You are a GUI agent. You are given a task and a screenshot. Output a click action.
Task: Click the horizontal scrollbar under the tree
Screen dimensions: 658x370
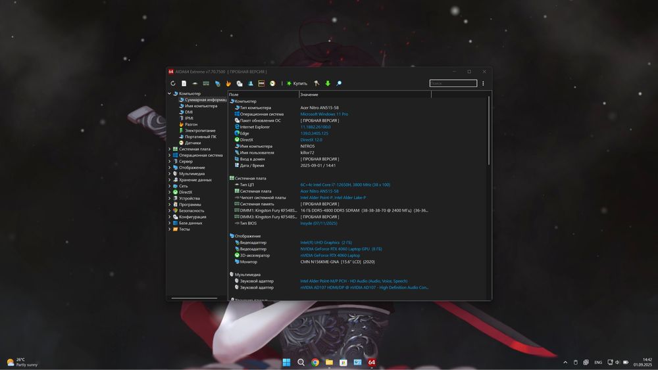194,298
